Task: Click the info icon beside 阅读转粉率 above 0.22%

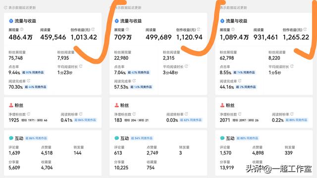Action: pos(292,114)
